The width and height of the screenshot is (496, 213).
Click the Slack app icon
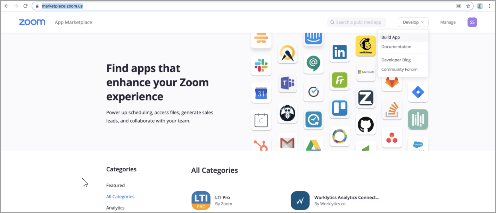point(261,65)
